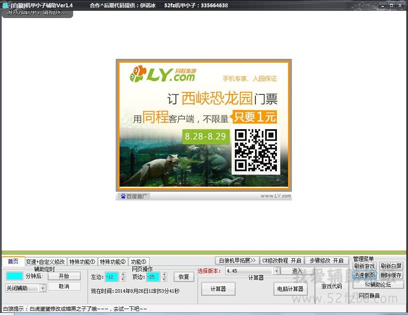408x315 pixels.
Task: Maximize the 机甲小子辅助 window
Action: click(x=391, y=5)
